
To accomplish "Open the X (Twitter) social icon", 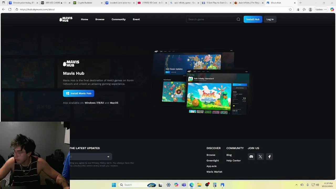I will (260, 157).
